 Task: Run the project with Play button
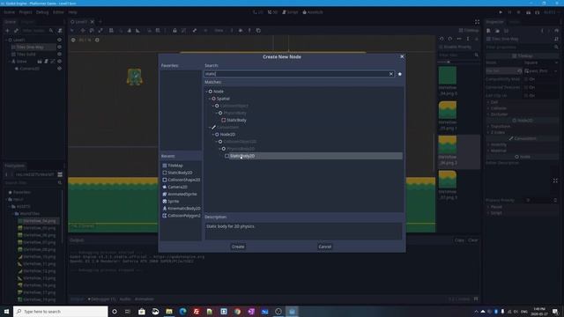tap(501, 12)
